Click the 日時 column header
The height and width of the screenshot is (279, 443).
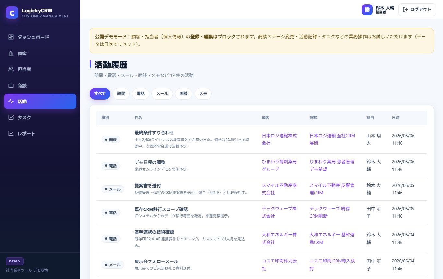pyautogui.click(x=396, y=118)
